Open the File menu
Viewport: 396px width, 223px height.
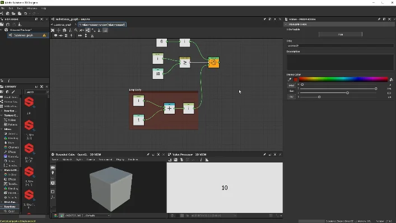click(3, 8)
